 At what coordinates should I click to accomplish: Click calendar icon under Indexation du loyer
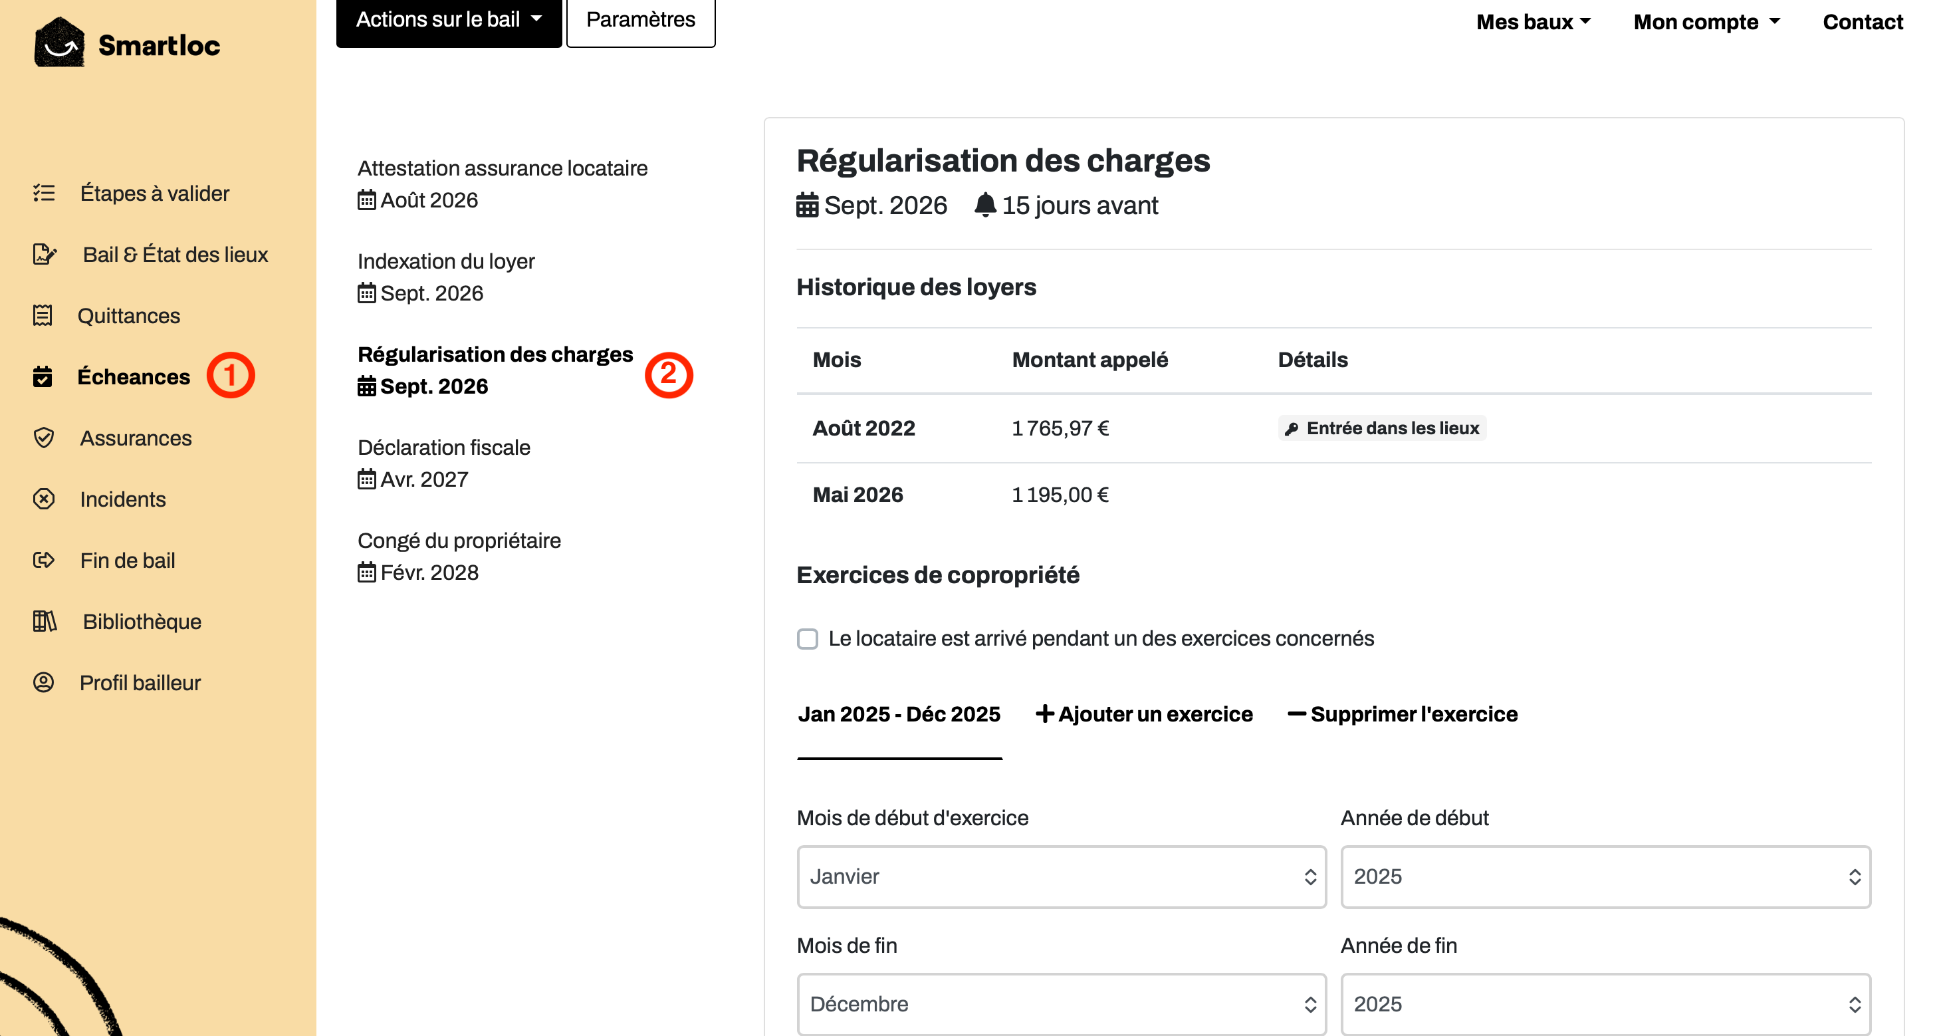pos(366,293)
